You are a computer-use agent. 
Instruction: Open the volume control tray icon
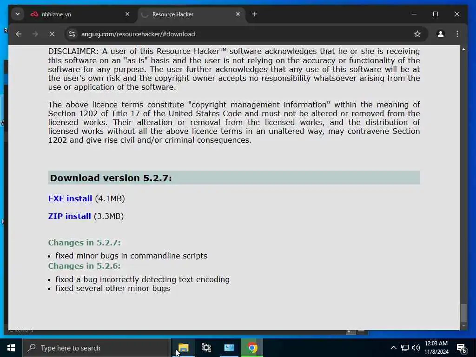click(x=416, y=348)
